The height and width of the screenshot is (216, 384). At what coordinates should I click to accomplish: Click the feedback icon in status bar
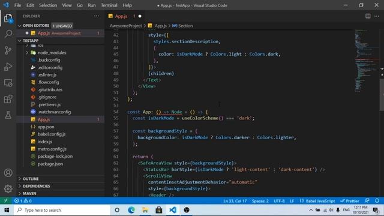pos(367,201)
